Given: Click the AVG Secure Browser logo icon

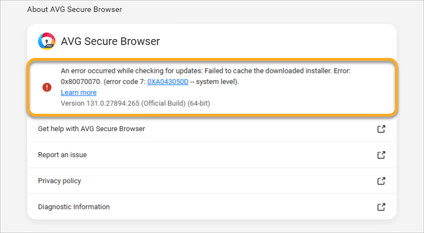Looking at the screenshot, I should [47, 42].
